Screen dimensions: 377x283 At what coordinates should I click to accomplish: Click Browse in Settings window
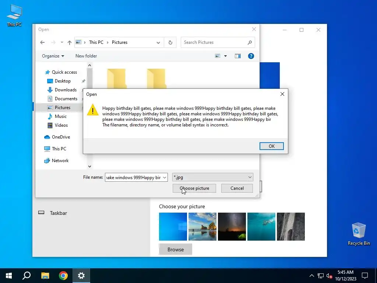176,249
